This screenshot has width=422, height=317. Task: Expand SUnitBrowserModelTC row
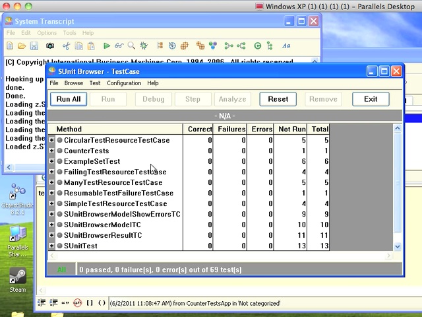tap(51, 225)
